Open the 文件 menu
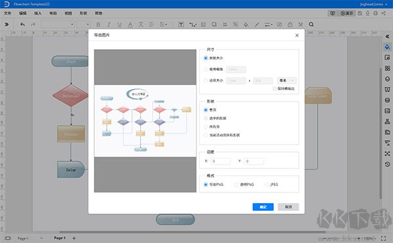393x243 pixels. pyautogui.click(x=7, y=13)
